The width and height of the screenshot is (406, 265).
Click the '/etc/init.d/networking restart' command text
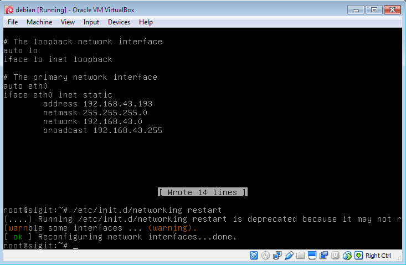tap(147, 210)
